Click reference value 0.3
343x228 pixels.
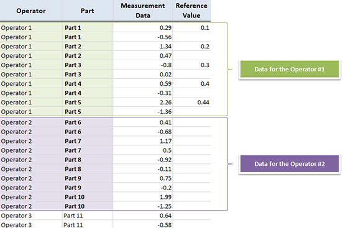coord(191,65)
